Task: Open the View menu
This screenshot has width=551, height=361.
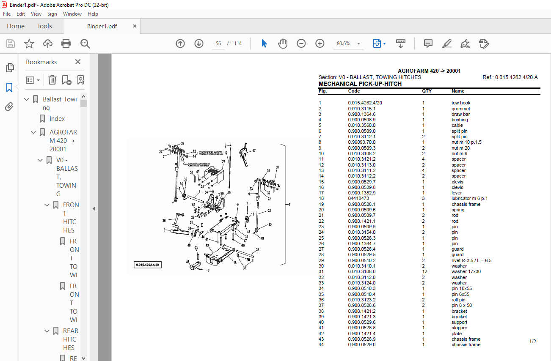Action: [x=36, y=14]
